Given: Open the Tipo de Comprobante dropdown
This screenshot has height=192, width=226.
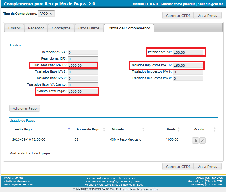Looking at the screenshot, I should tap(46, 14).
